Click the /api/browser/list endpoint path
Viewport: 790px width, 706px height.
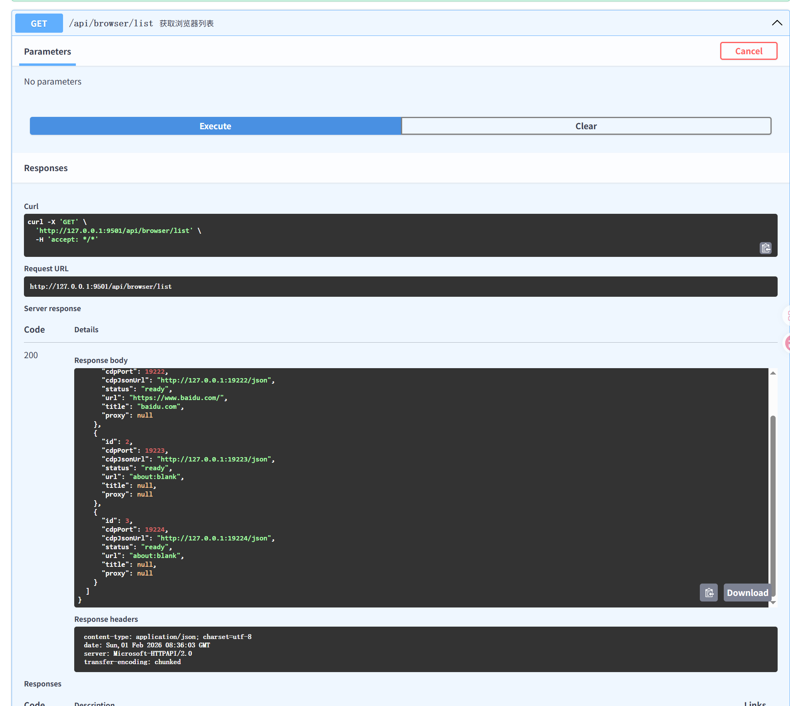(111, 24)
